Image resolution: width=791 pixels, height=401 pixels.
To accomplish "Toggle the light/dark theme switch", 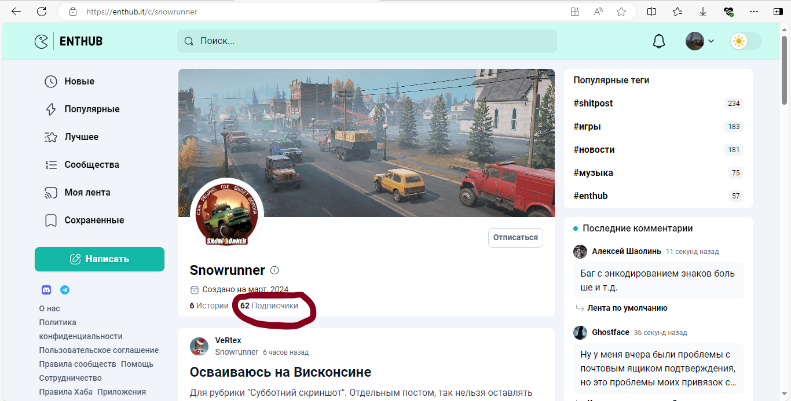I will 746,41.
